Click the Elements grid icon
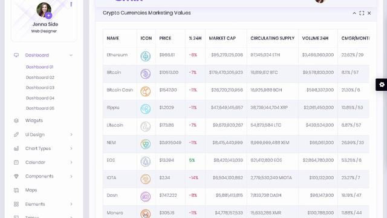The image size is (387, 218). click(16, 204)
